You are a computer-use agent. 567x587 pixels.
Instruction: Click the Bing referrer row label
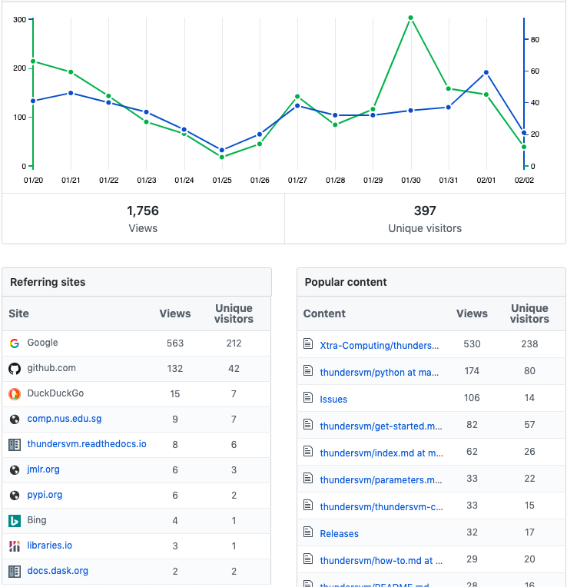click(x=37, y=520)
